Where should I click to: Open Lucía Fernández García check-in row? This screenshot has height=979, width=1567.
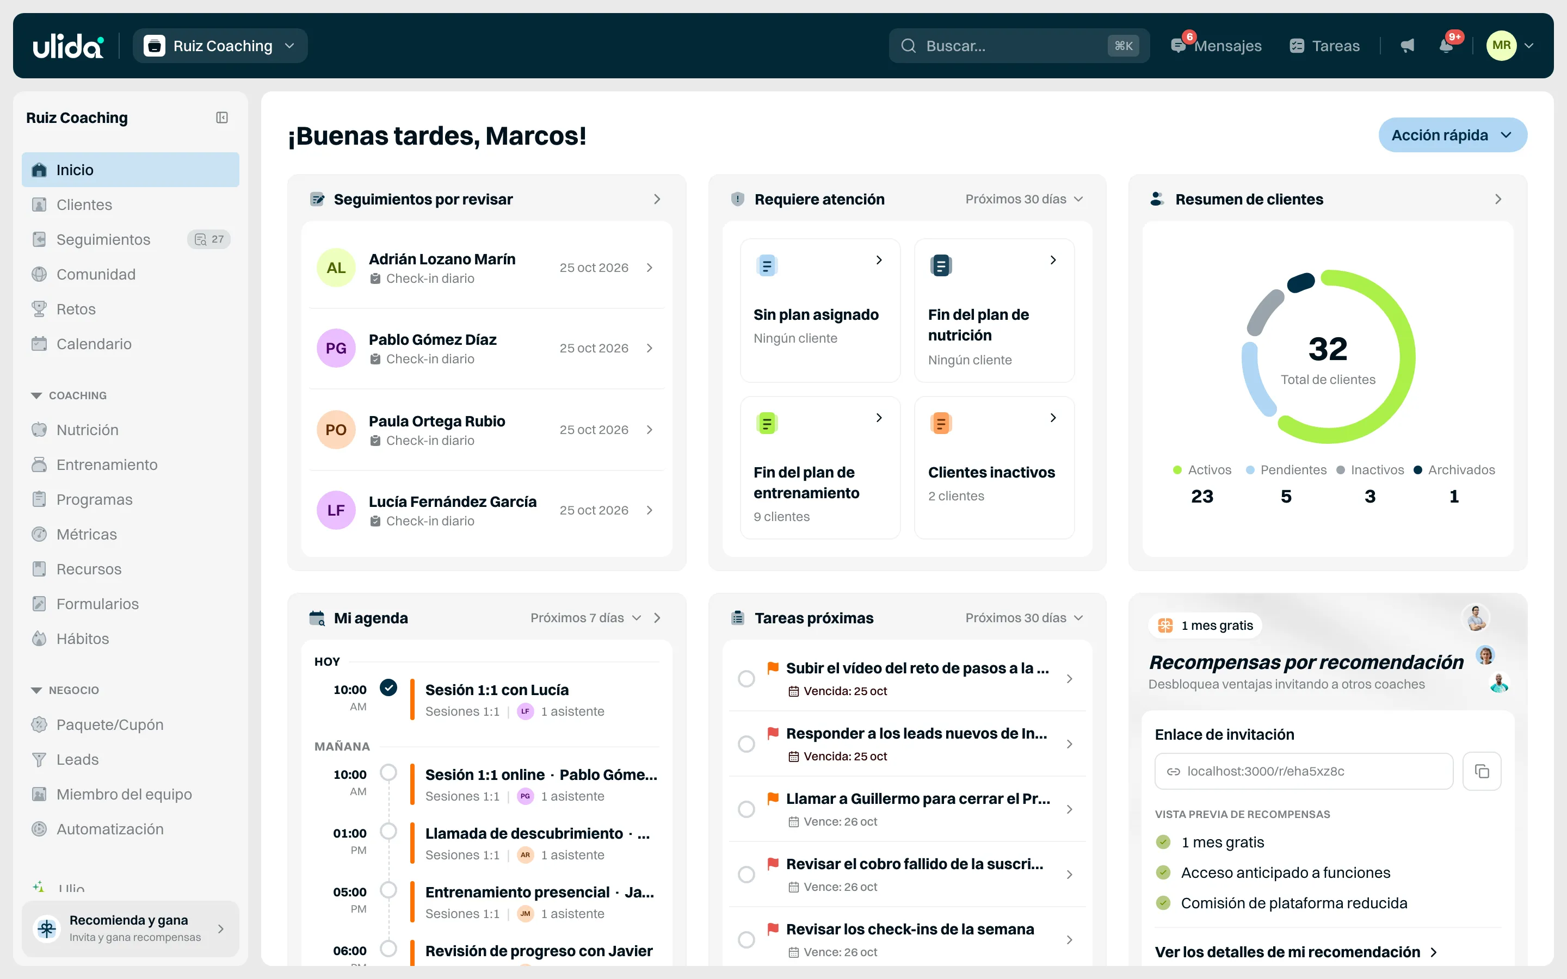(486, 511)
